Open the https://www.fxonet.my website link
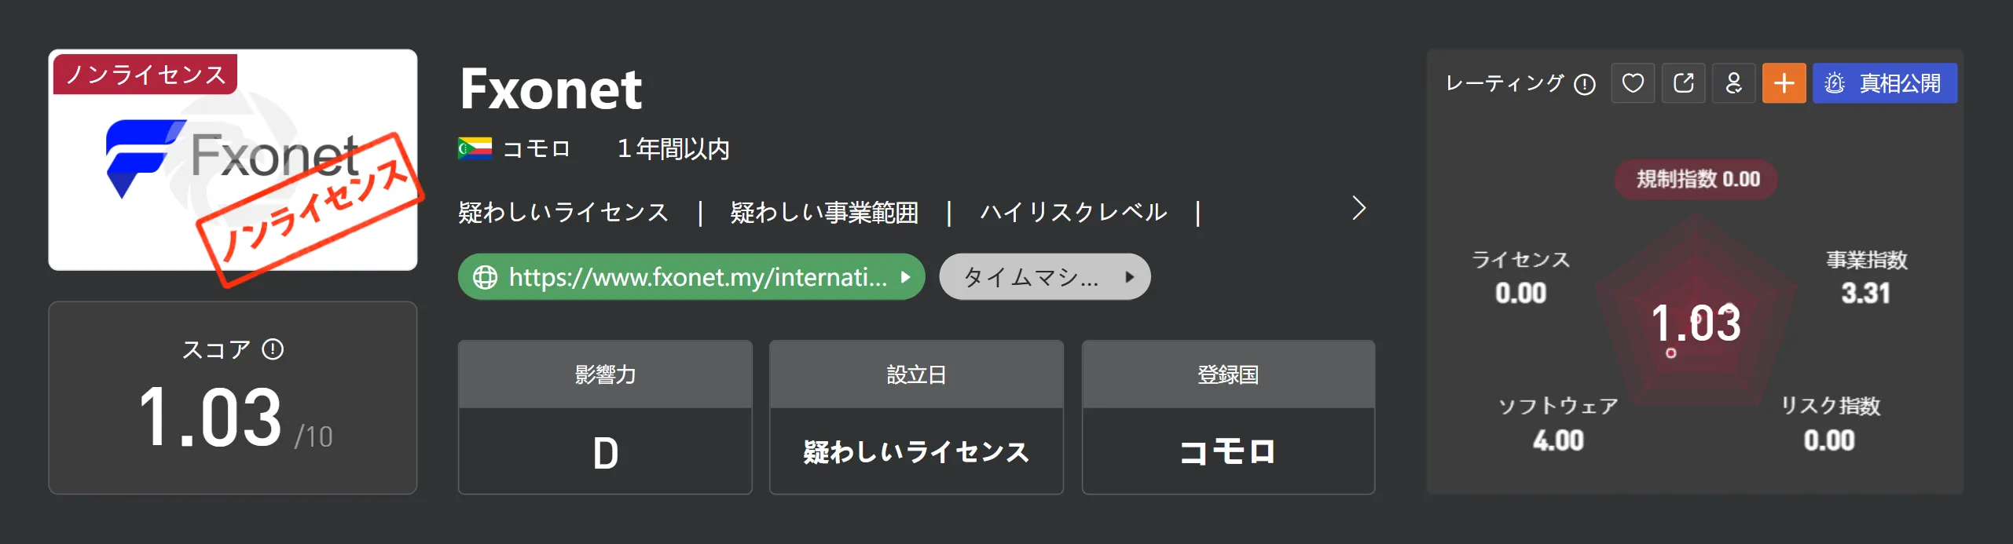Image resolution: width=2013 pixels, height=544 pixels. click(691, 277)
